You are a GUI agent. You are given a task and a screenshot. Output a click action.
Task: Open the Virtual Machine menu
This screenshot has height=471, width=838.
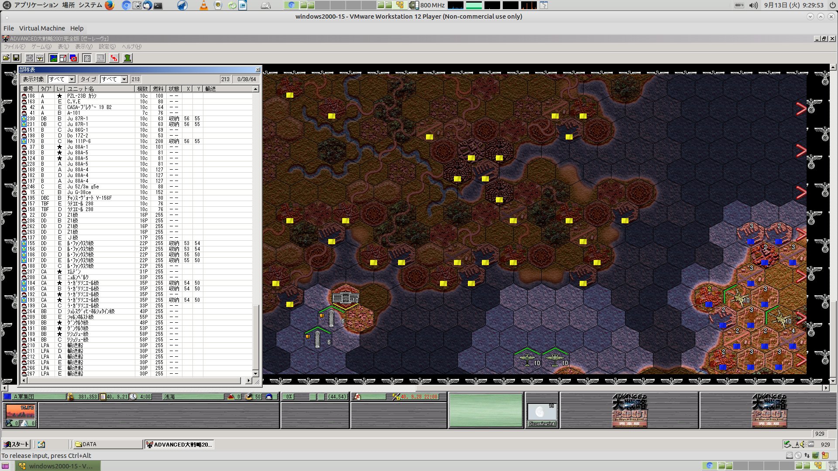coord(42,28)
